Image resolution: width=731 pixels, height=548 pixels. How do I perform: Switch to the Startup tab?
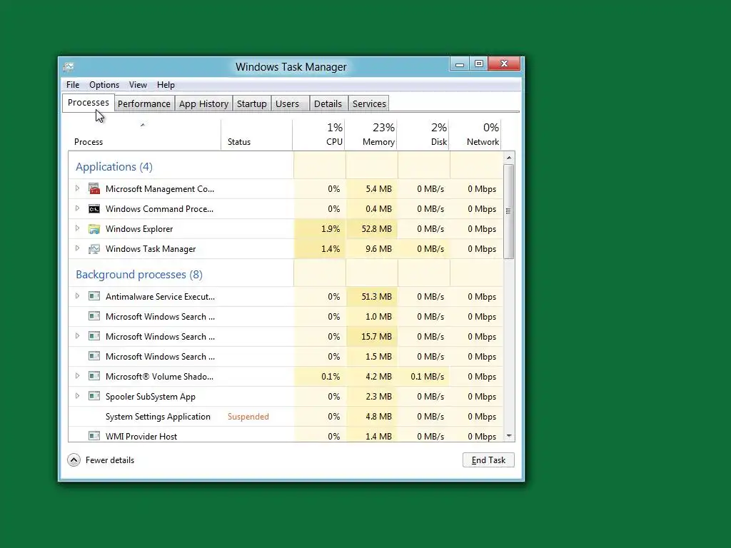pos(252,103)
